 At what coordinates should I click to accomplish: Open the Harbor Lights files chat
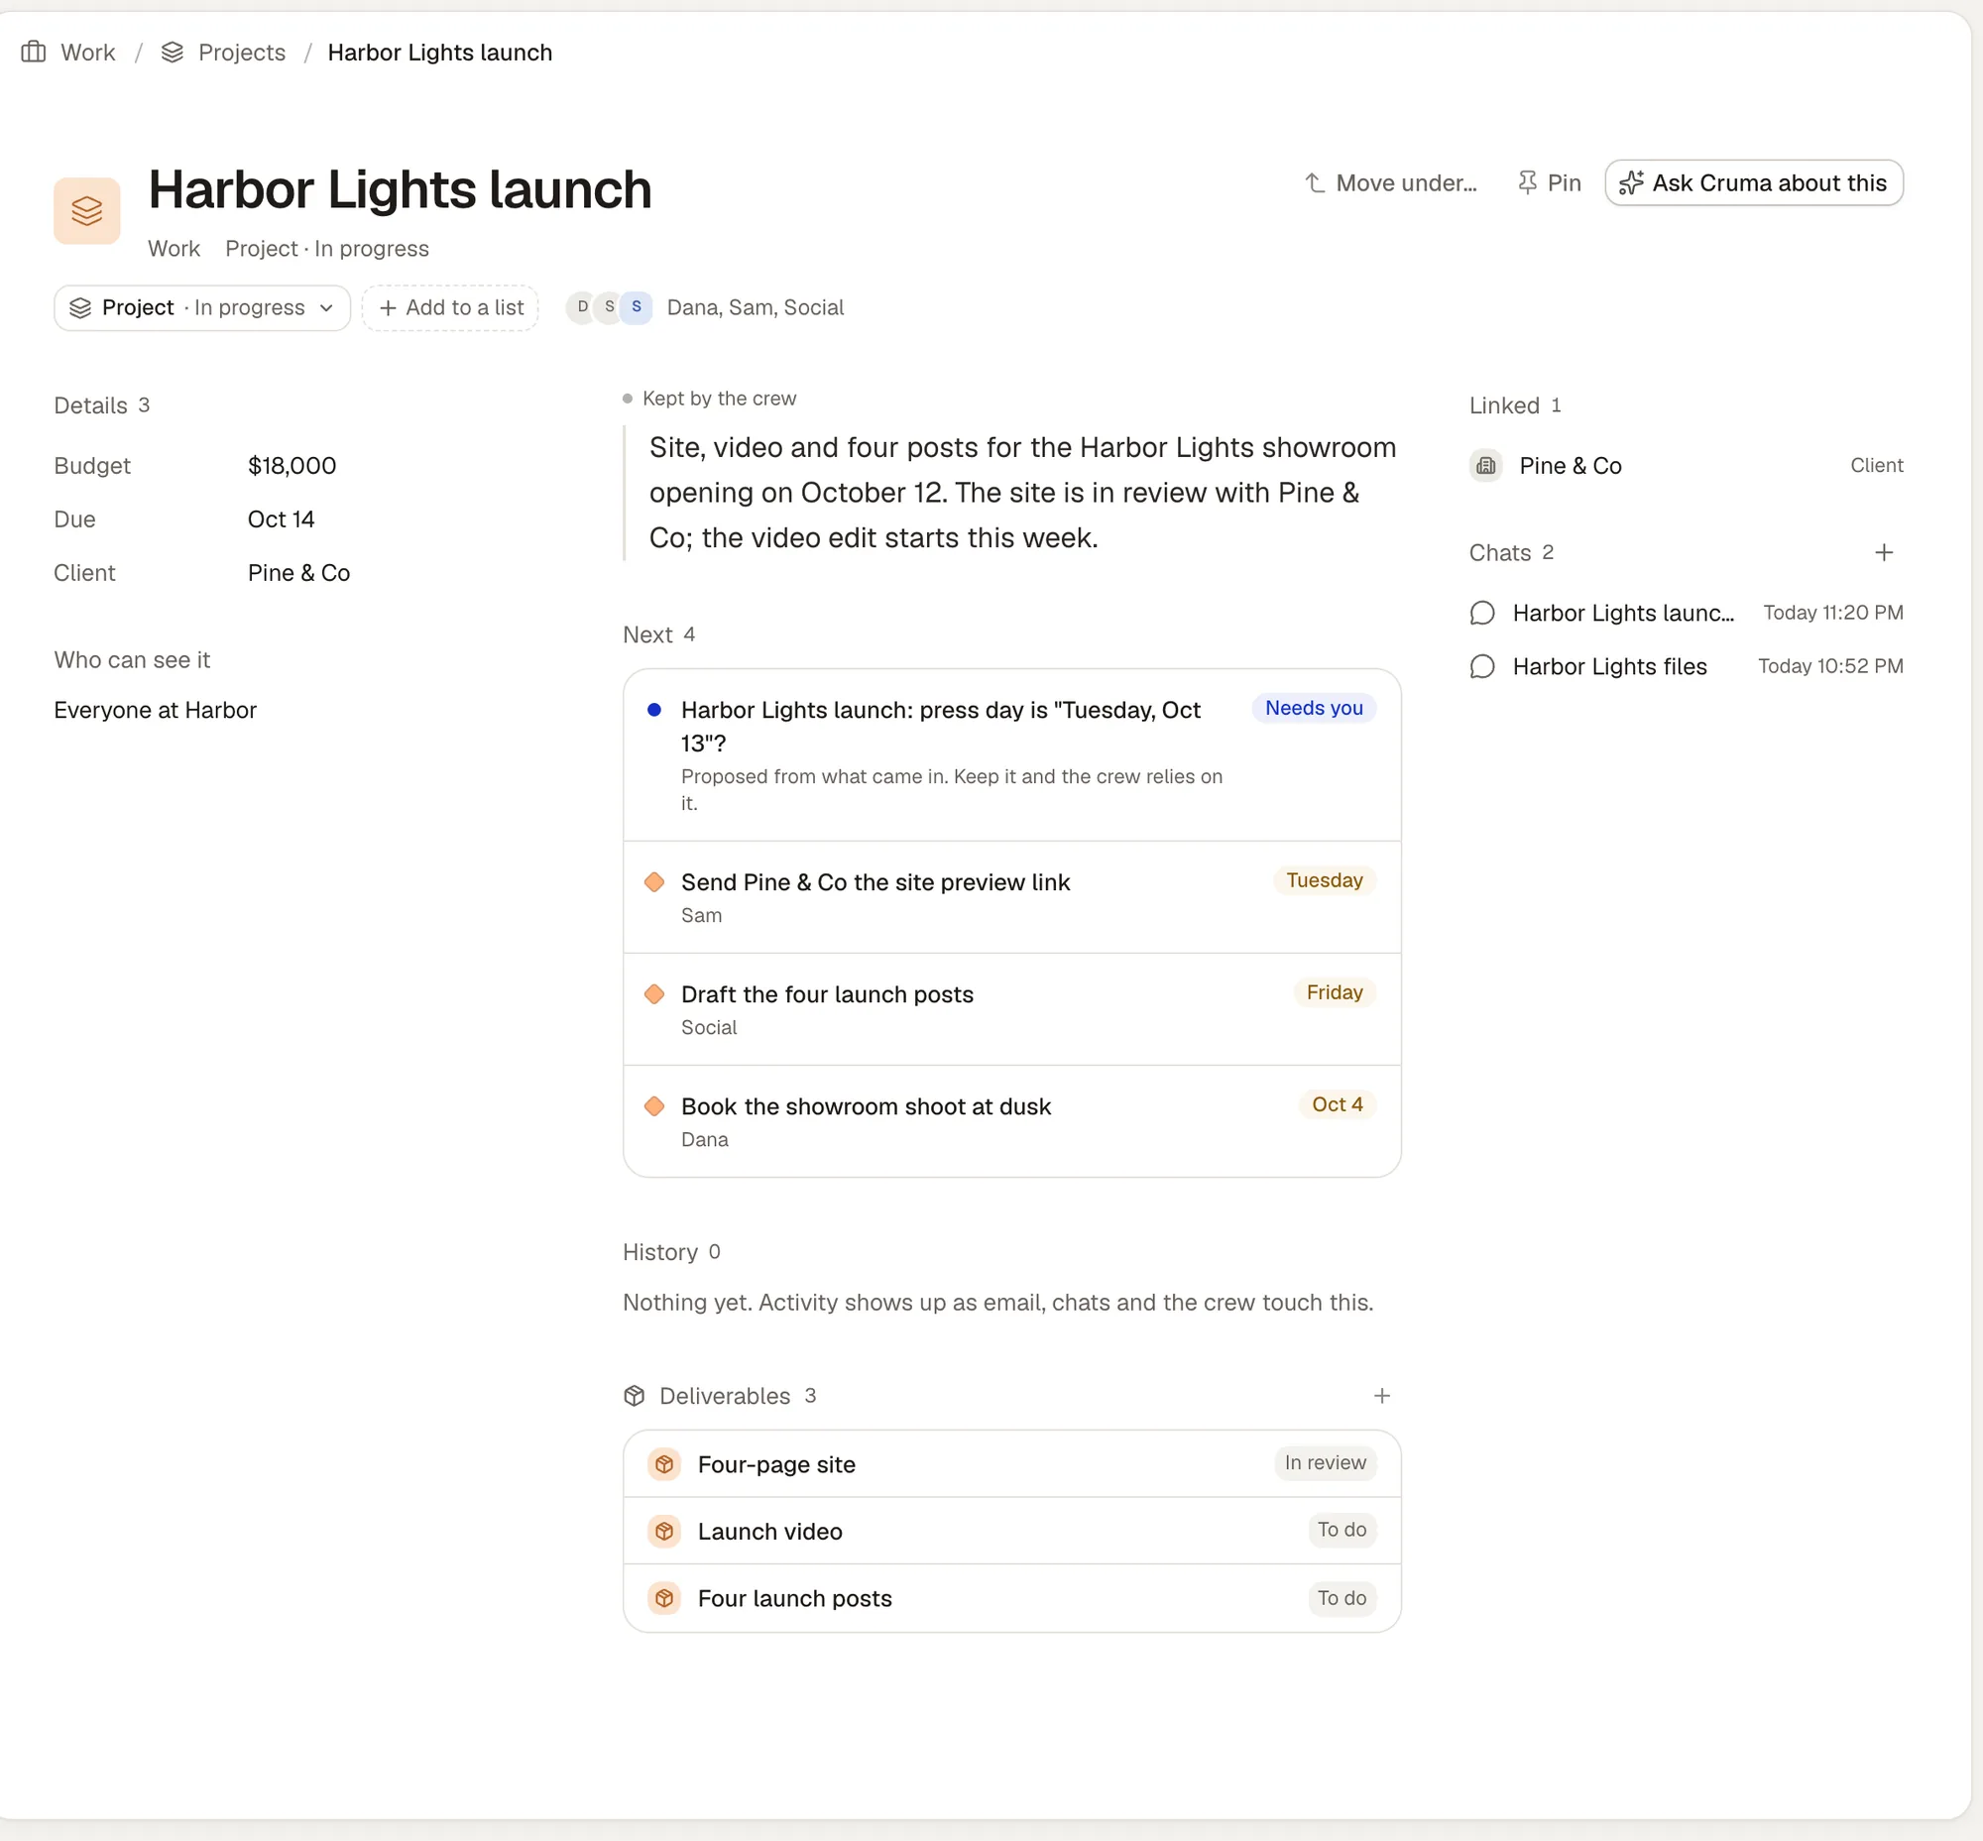(x=1687, y=666)
